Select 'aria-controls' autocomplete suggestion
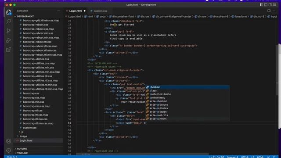This screenshot has width=281, height=158. (187, 115)
